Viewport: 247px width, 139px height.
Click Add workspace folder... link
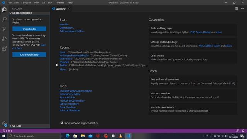(x=72, y=31)
